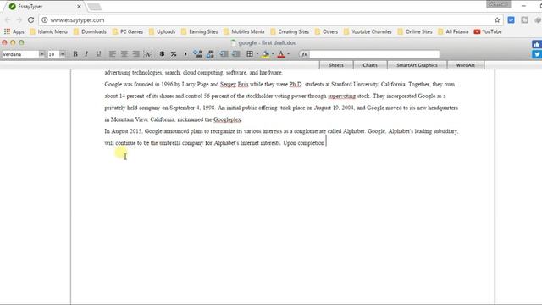Open the Youtube Channels bookmark folder
Viewport: 542px width, 305px height.
pyautogui.click(x=368, y=31)
